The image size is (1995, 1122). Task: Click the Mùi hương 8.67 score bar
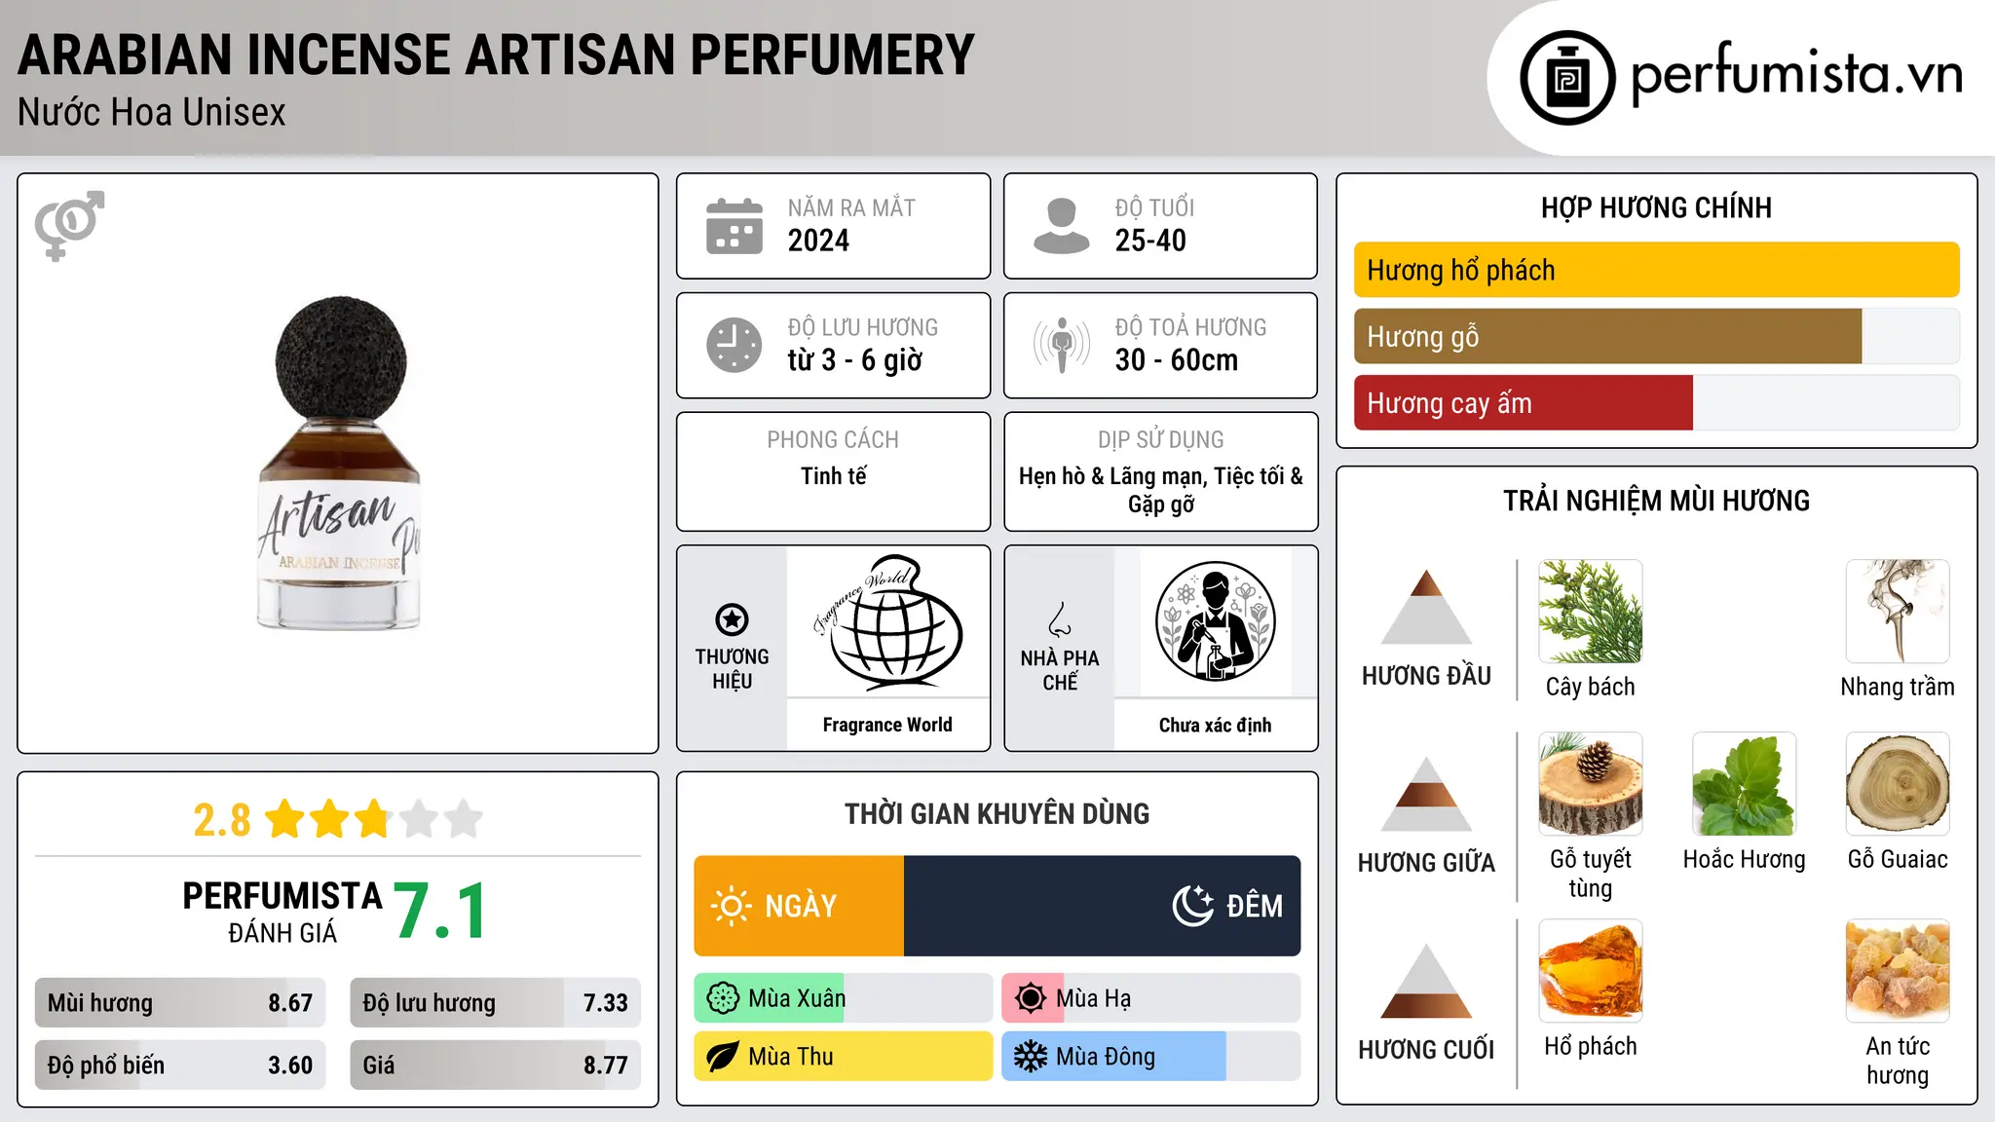[180, 1002]
